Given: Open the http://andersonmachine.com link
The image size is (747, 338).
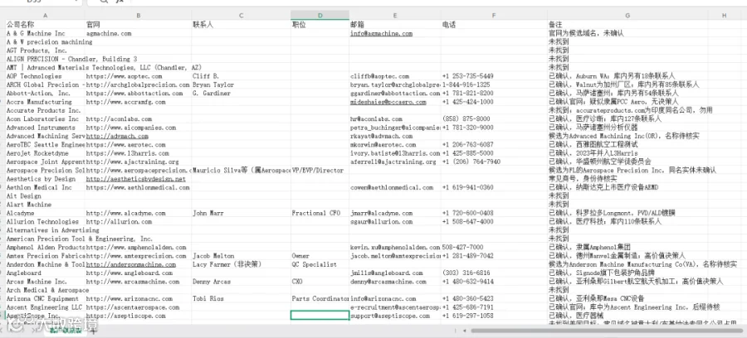Looking at the screenshot, I should 131,264.
